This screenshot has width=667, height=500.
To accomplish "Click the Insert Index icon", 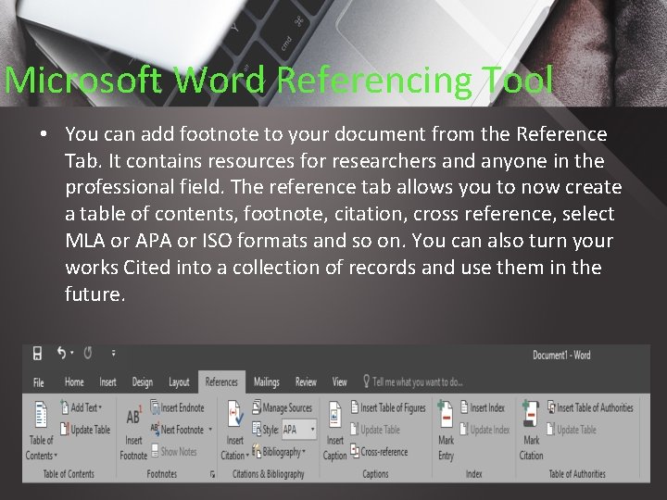I will tap(464, 407).
